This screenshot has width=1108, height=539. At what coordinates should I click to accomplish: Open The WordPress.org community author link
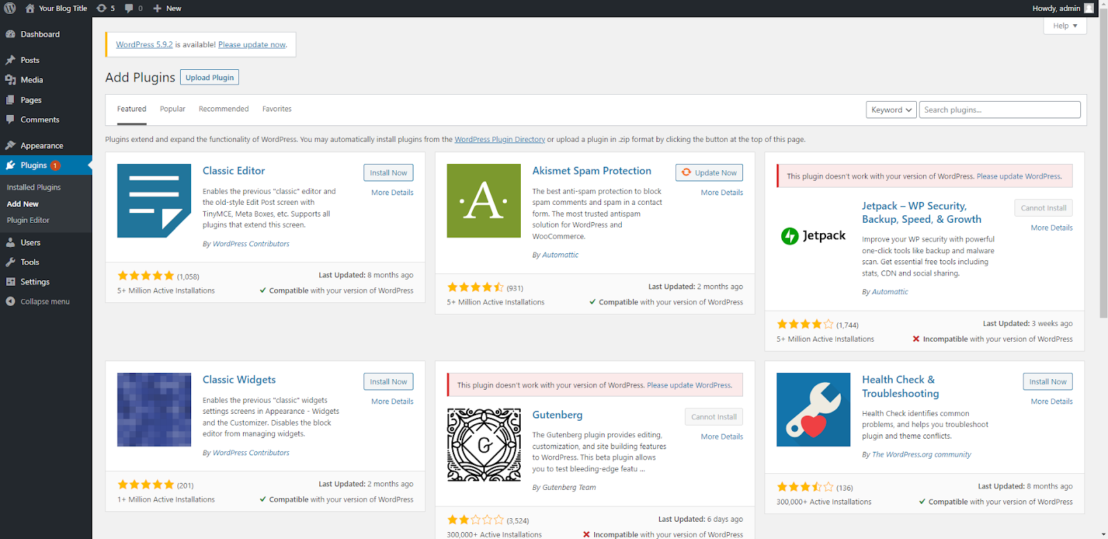922,455
